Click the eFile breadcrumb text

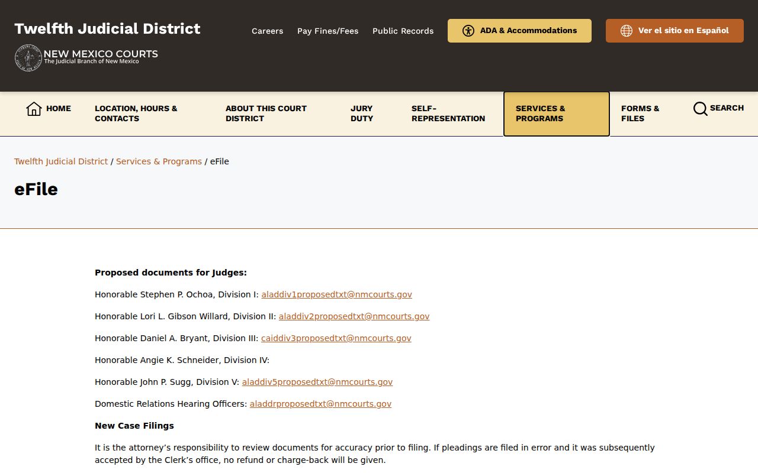point(220,161)
